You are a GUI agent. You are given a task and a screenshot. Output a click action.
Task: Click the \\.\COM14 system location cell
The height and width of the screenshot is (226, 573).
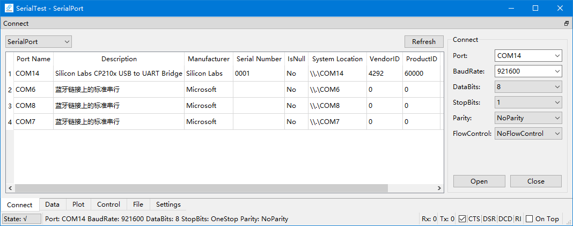(x=337, y=74)
